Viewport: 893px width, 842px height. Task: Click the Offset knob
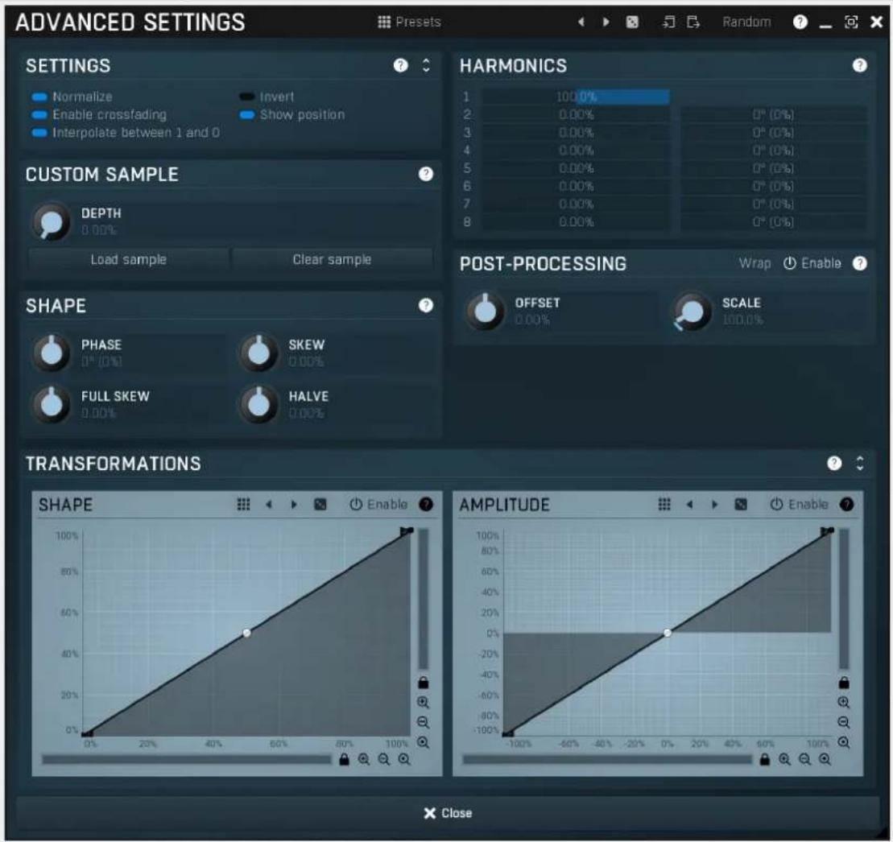pyautogui.click(x=486, y=311)
